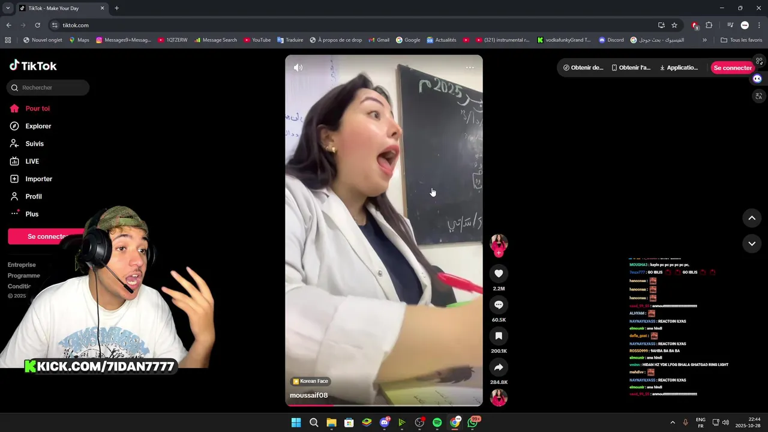The image size is (768, 432).
Task: Open the Chrome apps grid icon
Action: (x=8, y=40)
